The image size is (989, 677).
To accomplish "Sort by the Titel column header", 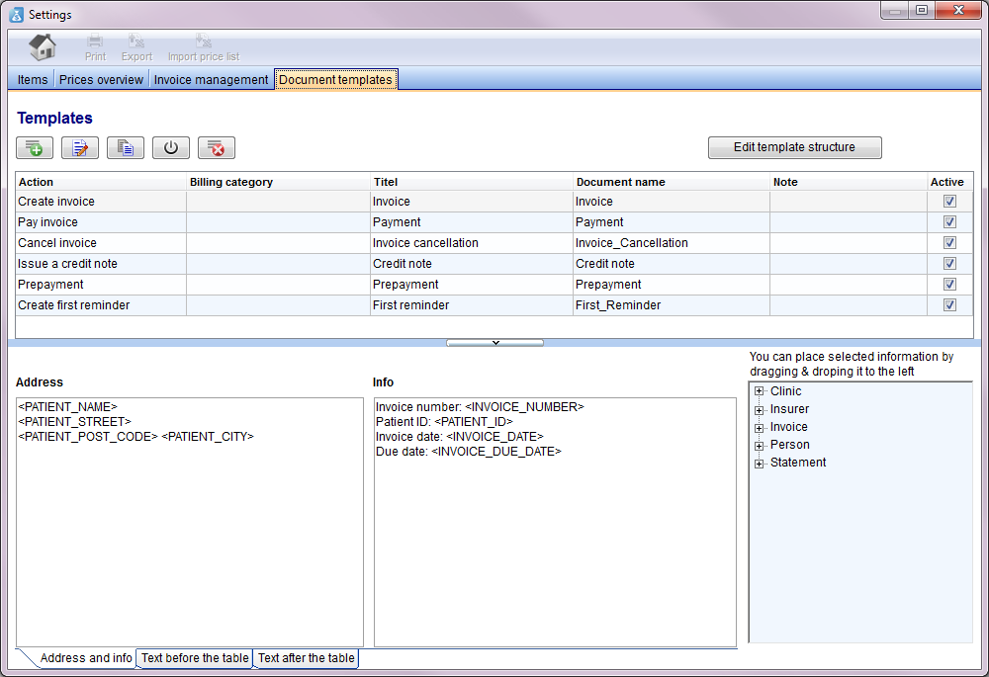I will [472, 182].
